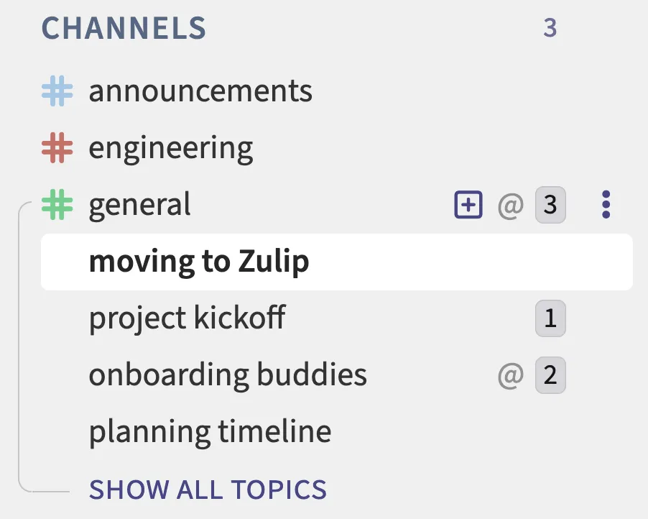Collapse the CHANNELS section header
Screen dimensions: 648x519
[124, 29]
